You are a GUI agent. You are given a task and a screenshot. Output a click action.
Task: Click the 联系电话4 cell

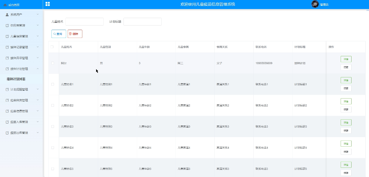(x=262, y=148)
